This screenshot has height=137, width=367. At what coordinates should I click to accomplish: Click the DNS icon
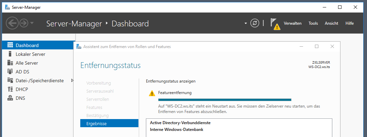tap(10, 98)
